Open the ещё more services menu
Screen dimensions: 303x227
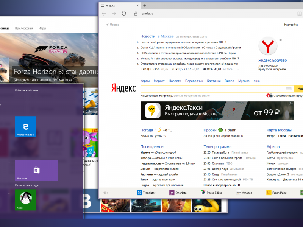point(257,81)
